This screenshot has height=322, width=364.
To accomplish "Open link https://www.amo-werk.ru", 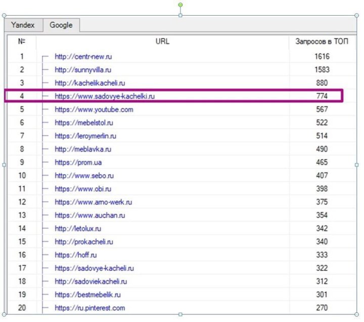I will pos(94,203).
